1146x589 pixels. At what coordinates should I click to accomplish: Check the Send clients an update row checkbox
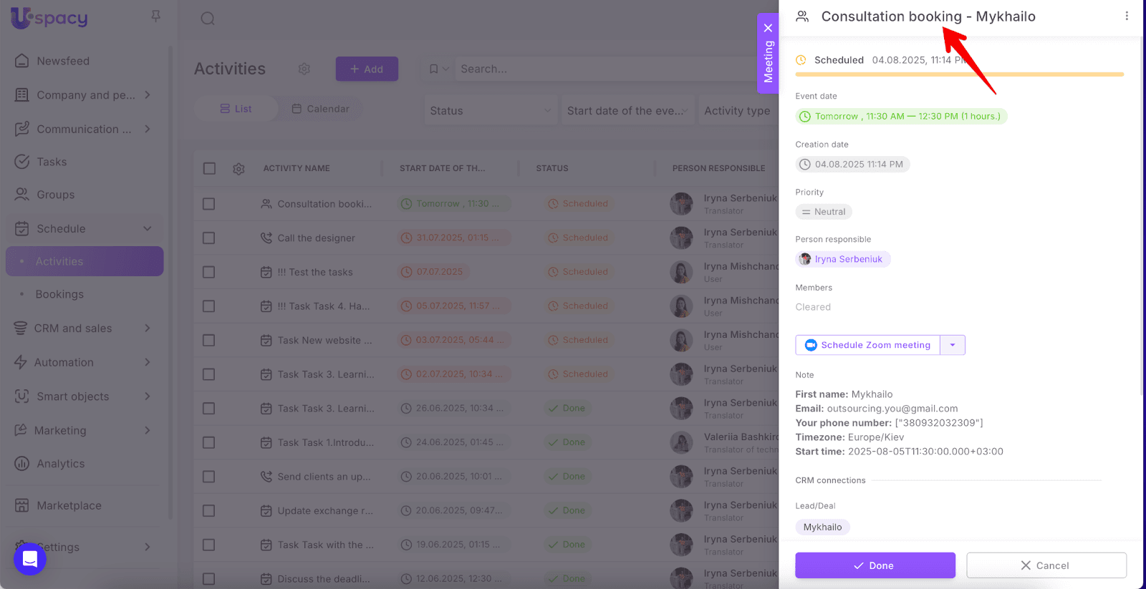(209, 477)
